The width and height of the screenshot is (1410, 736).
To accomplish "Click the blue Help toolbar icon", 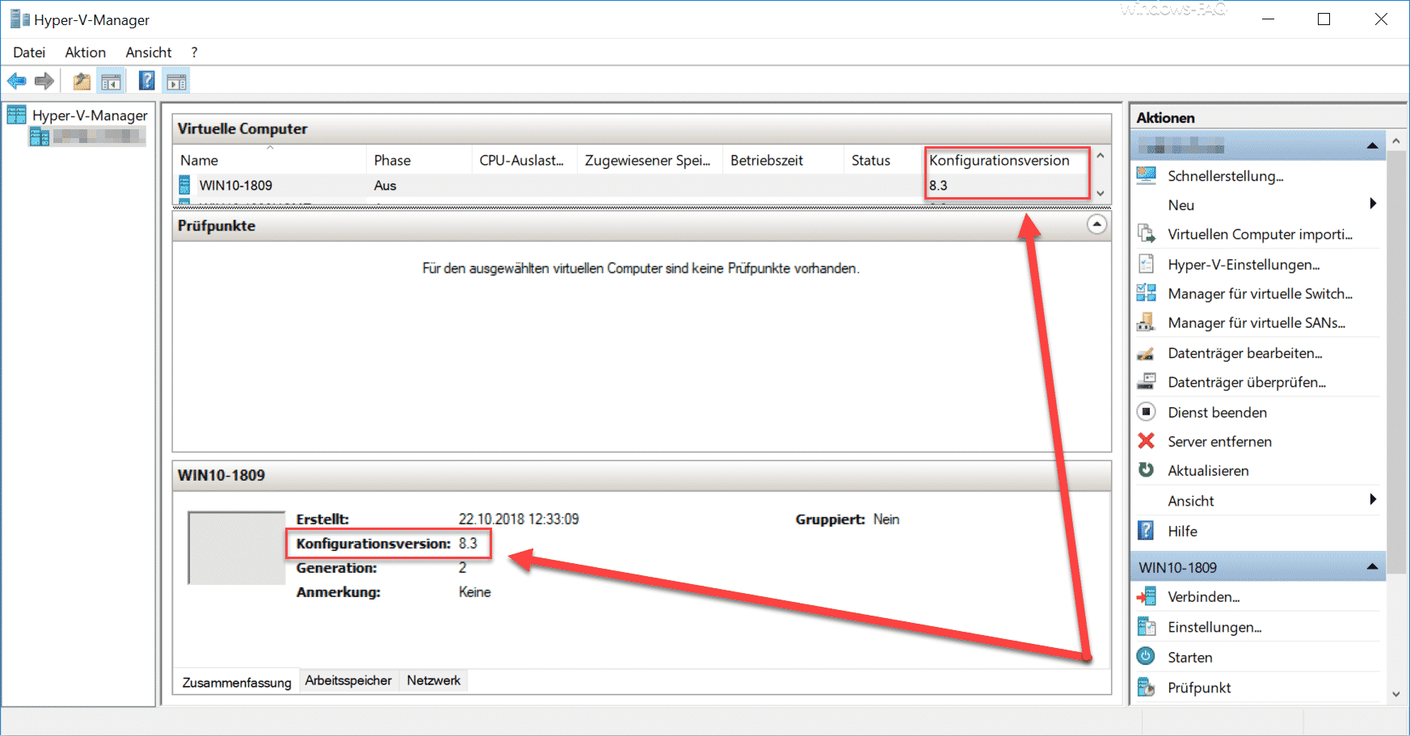I will click(147, 81).
